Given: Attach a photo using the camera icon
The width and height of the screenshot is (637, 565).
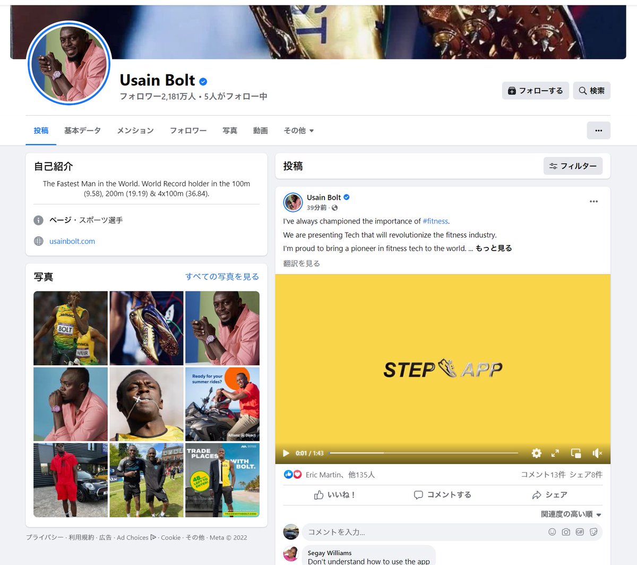Looking at the screenshot, I should (566, 532).
